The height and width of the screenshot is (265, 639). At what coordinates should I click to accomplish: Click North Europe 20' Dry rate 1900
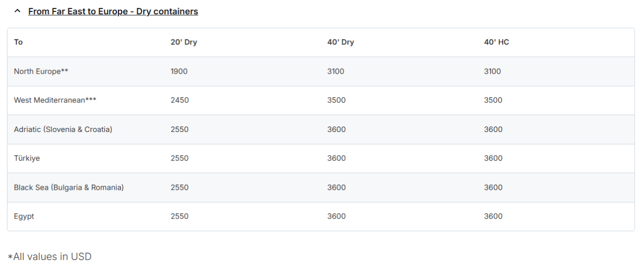tap(179, 71)
